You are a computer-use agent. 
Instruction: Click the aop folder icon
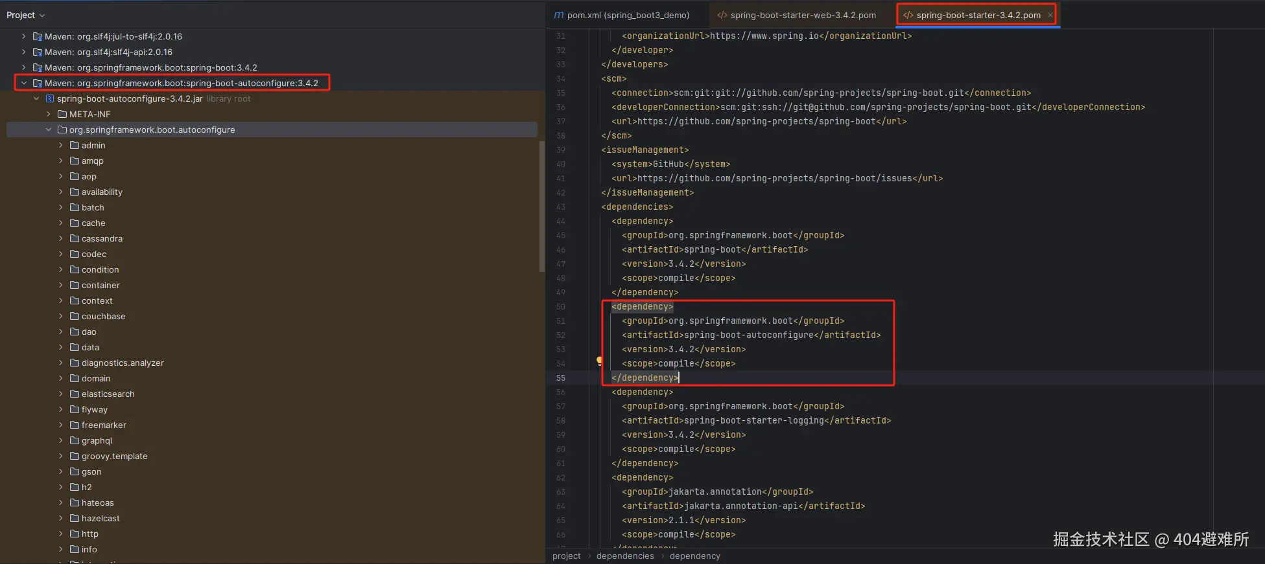click(x=75, y=176)
